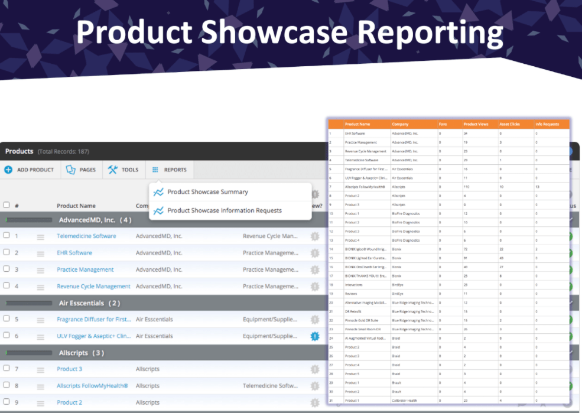Sort by Product Name in Products list
Screen dimensions: 582x413
point(76,206)
